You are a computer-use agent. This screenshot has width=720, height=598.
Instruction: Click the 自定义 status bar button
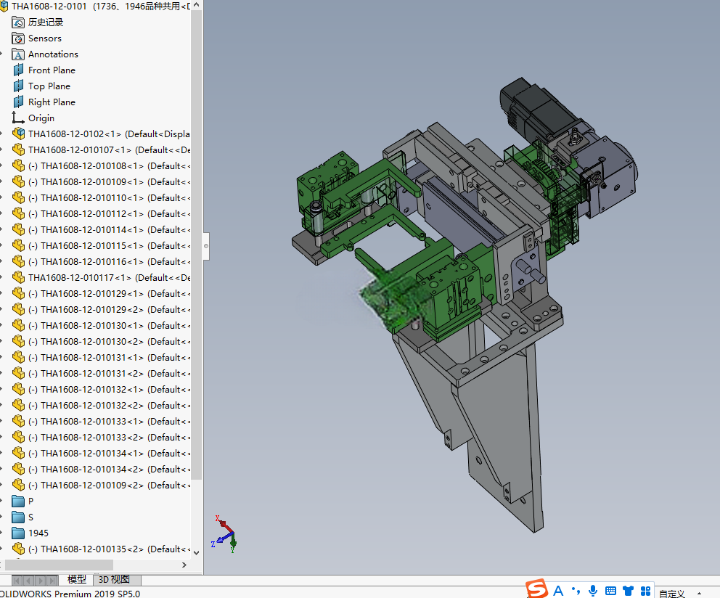672,593
